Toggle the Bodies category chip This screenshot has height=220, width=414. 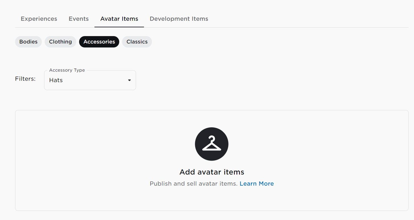tap(28, 42)
